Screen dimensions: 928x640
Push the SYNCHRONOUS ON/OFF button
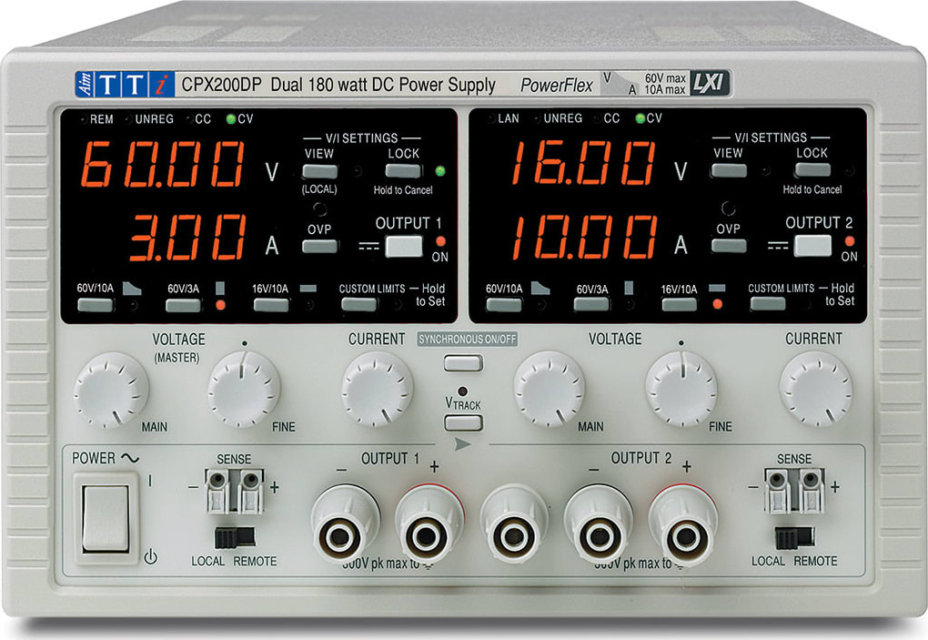(463, 362)
